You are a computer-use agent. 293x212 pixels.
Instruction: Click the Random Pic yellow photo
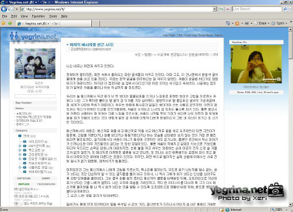coord(256,64)
